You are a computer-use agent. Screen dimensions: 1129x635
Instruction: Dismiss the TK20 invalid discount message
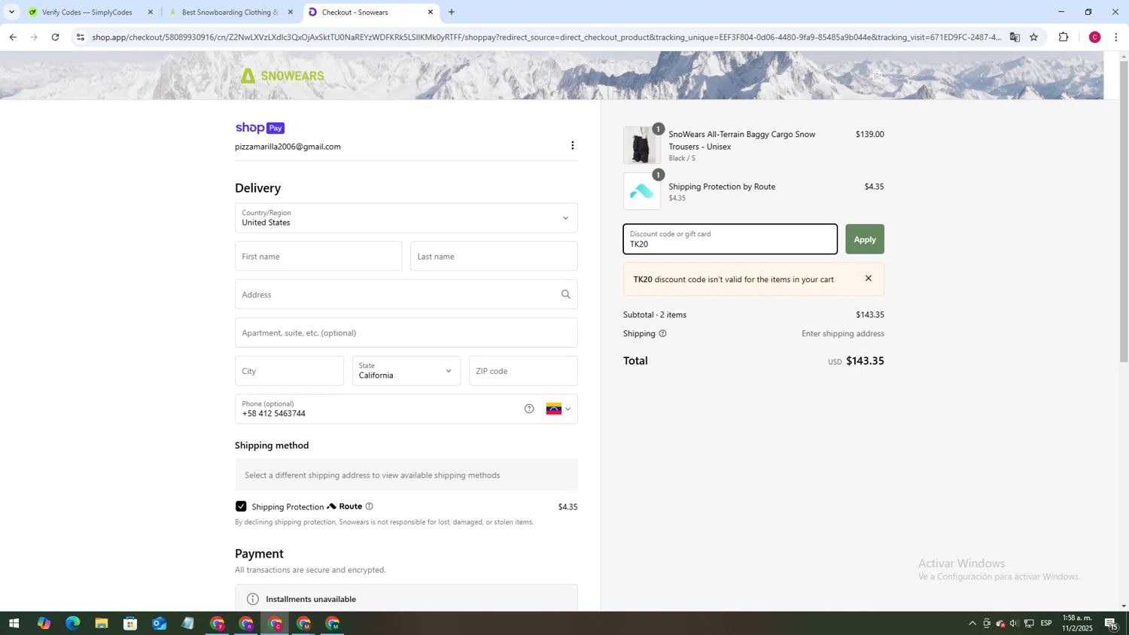[x=868, y=278]
